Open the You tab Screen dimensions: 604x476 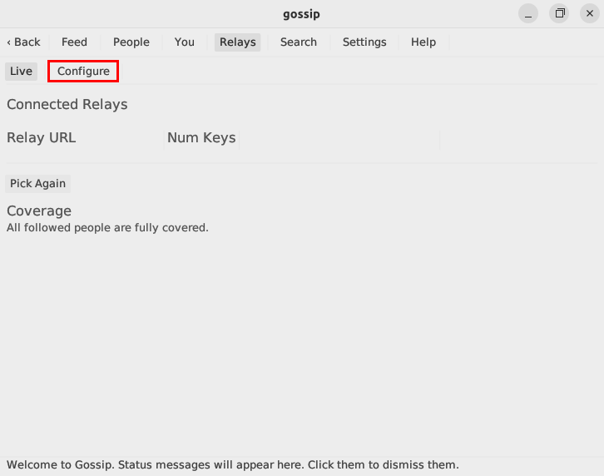click(185, 42)
